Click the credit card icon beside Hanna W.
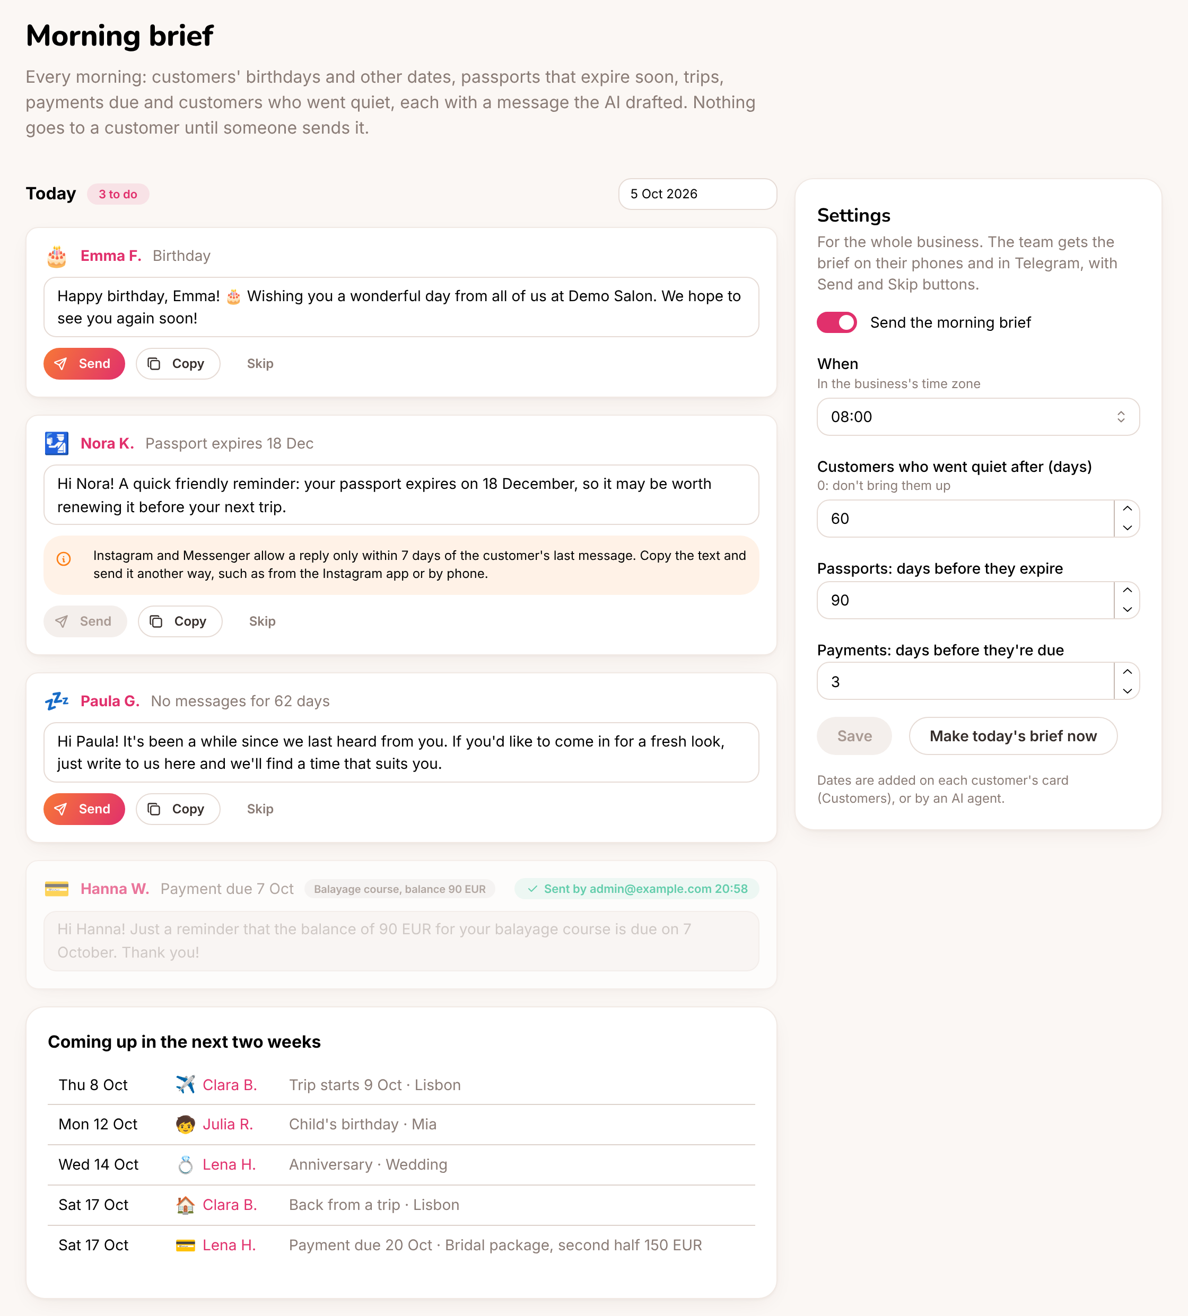 (57, 889)
